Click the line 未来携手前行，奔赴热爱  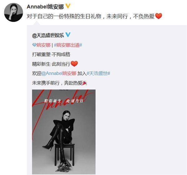click(x=57, y=83)
